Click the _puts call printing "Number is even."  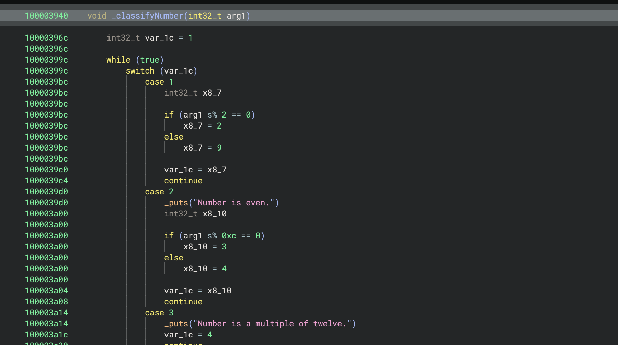176,203
